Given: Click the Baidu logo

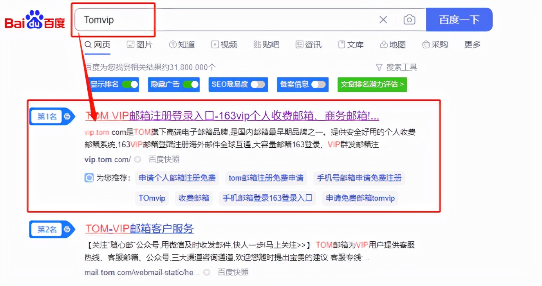Looking at the screenshot, I should point(34,20).
